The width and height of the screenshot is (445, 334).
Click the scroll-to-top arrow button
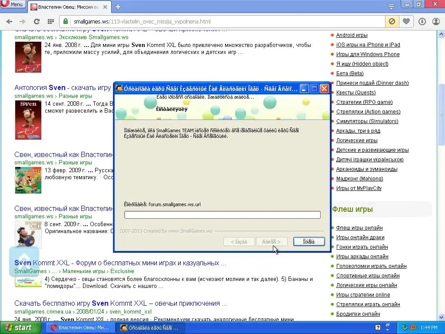(x=24, y=261)
